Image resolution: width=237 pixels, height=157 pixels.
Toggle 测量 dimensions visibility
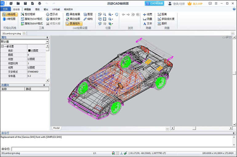click(147, 19)
